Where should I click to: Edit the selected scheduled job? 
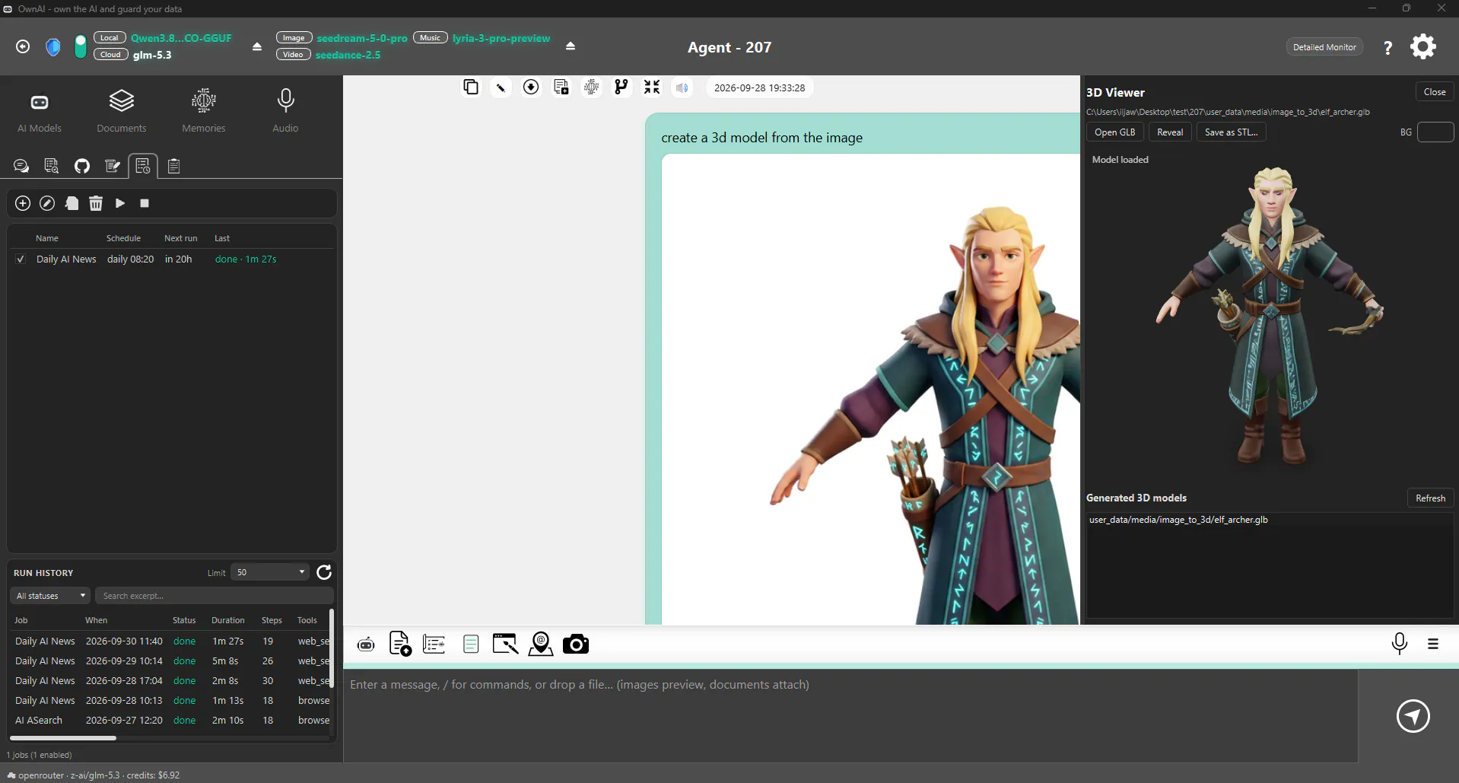pos(47,203)
